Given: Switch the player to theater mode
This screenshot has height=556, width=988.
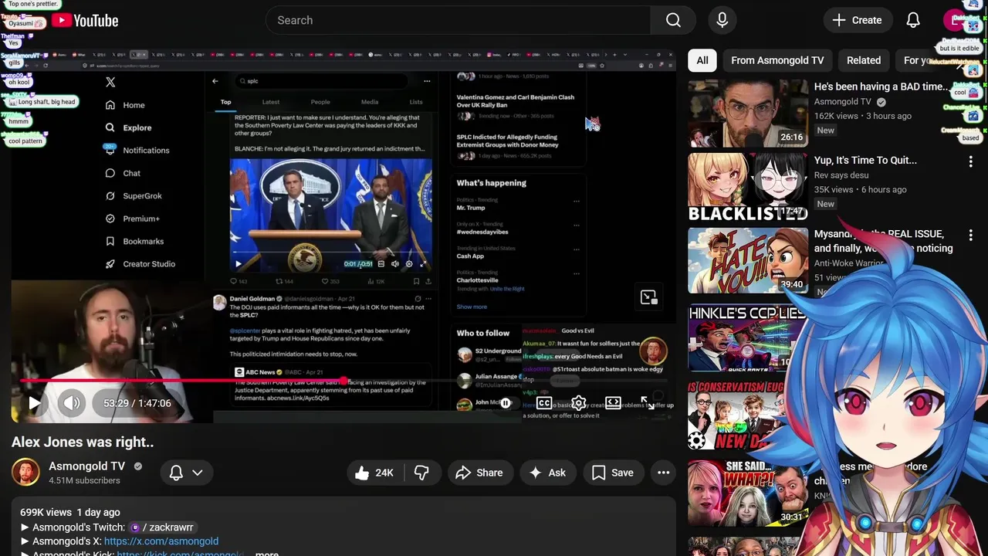Looking at the screenshot, I should (x=613, y=403).
